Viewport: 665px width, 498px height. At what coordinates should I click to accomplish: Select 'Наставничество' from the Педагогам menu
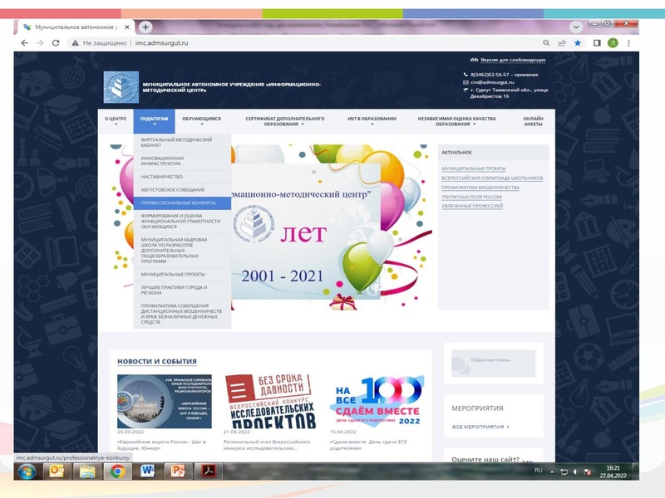pyautogui.click(x=161, y=176)
